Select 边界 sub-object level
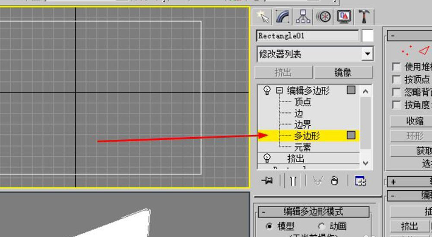The height and width of the screenshot is (237, 432). click(302, 125)
